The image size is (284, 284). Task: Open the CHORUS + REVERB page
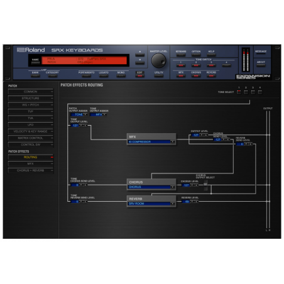(31, 170)
